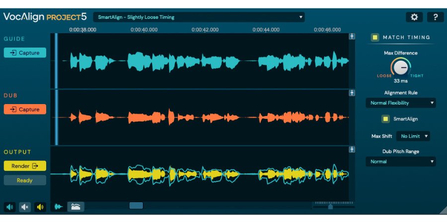Screen dimensions: 447x223
Task: Click Dub track vertical zoom icon
Action: (352, 93)
